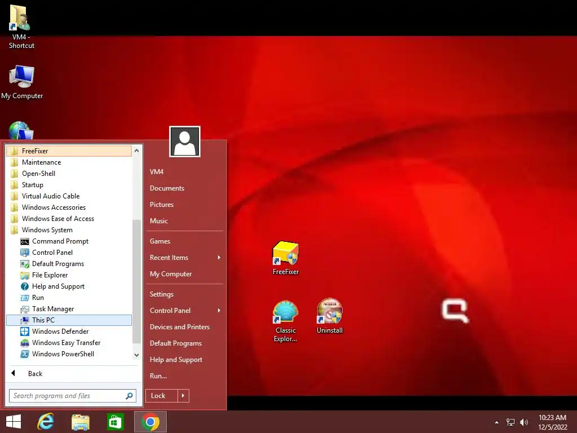Expand the Control Panel submenu in right pane
The height and width of the screenshot is (433, 577).
click(185, 311)
